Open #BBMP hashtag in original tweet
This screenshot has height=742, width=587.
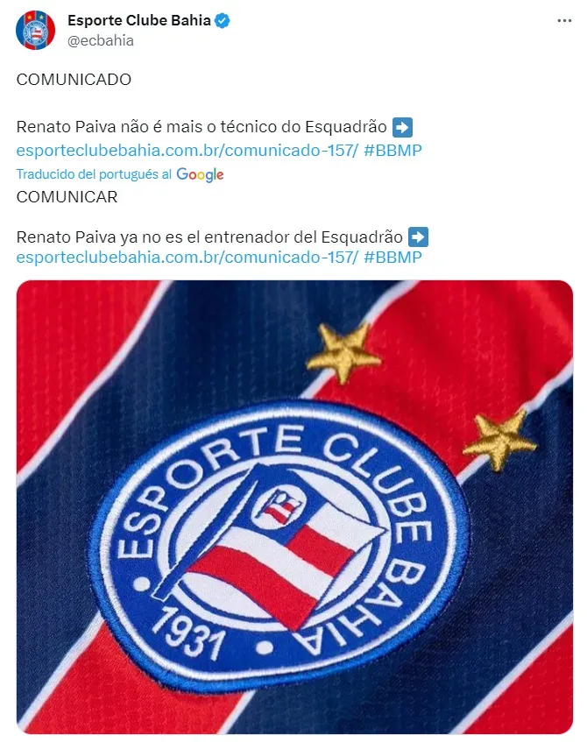tap(393, 151)
